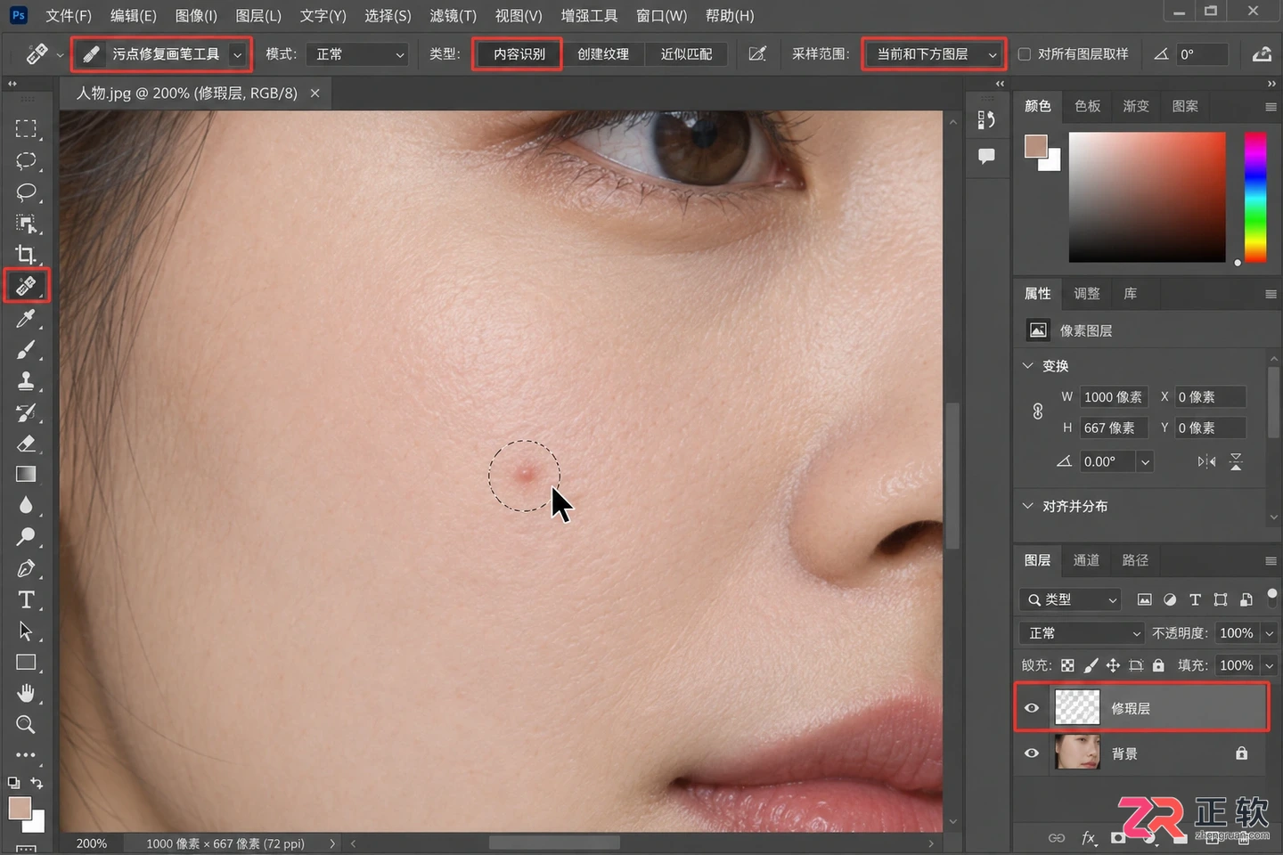Open the 模式 dropdown set to 正常

point(357,54)
